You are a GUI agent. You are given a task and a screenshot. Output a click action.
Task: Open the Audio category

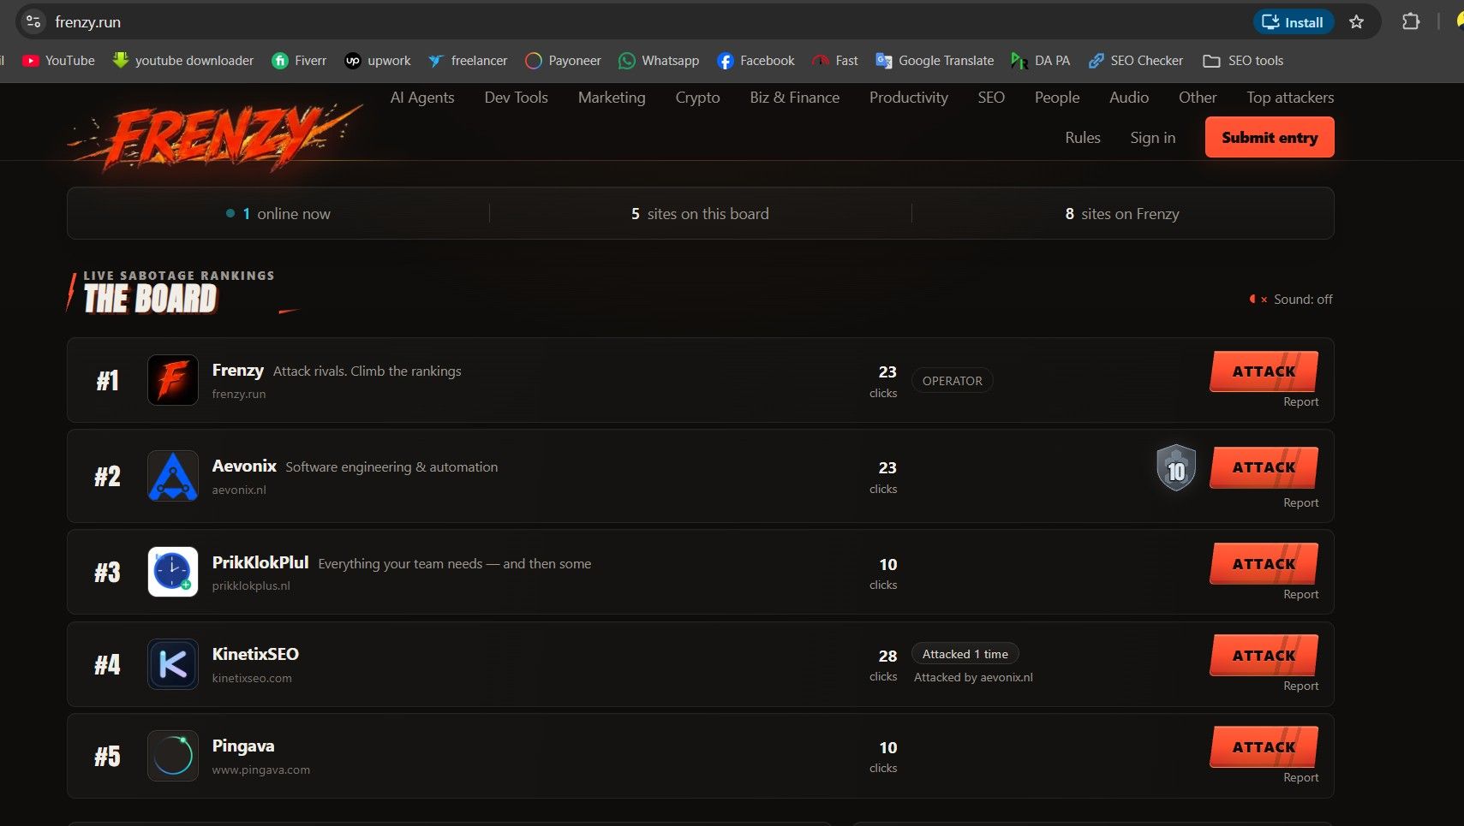point(1129,98)
